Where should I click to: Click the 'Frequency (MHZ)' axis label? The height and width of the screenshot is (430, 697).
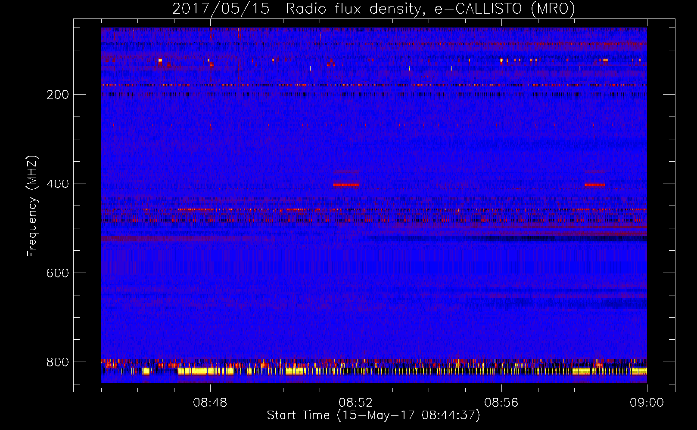[32, 206]
